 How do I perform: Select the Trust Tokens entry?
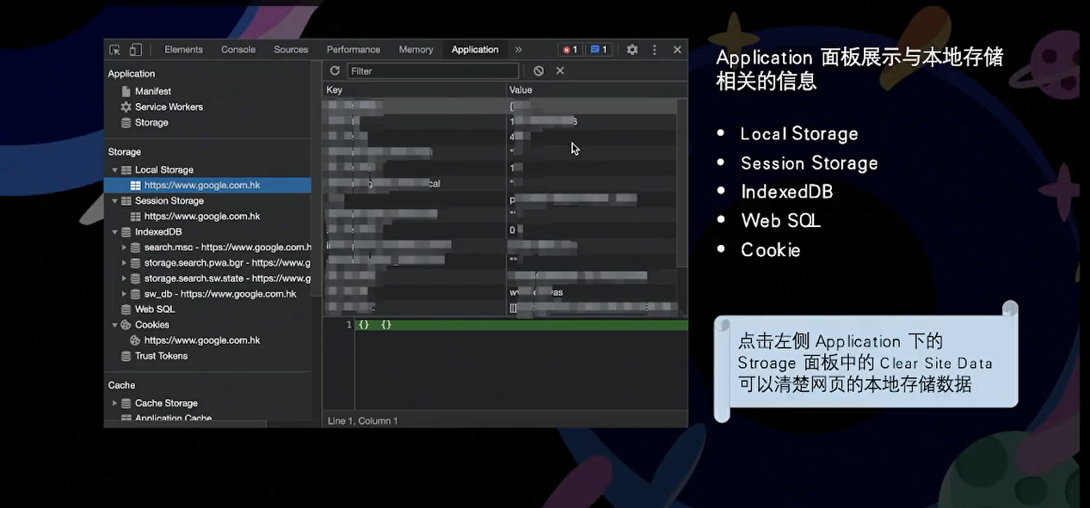point(161,355)
